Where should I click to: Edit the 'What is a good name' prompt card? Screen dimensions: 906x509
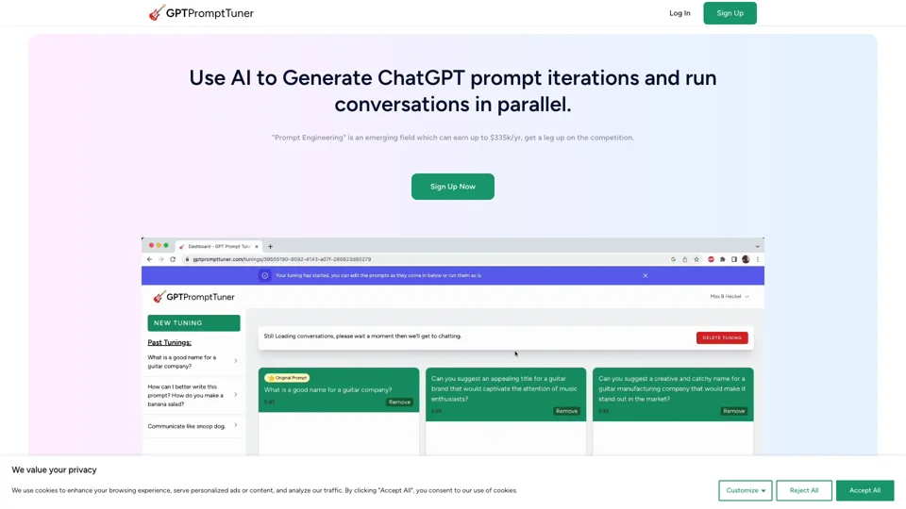coord(269,402)
